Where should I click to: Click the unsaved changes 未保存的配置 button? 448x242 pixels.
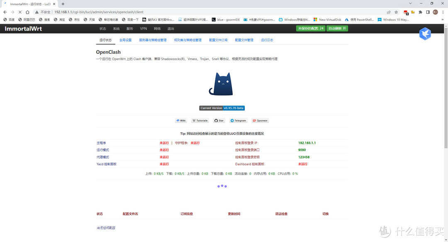311,29
